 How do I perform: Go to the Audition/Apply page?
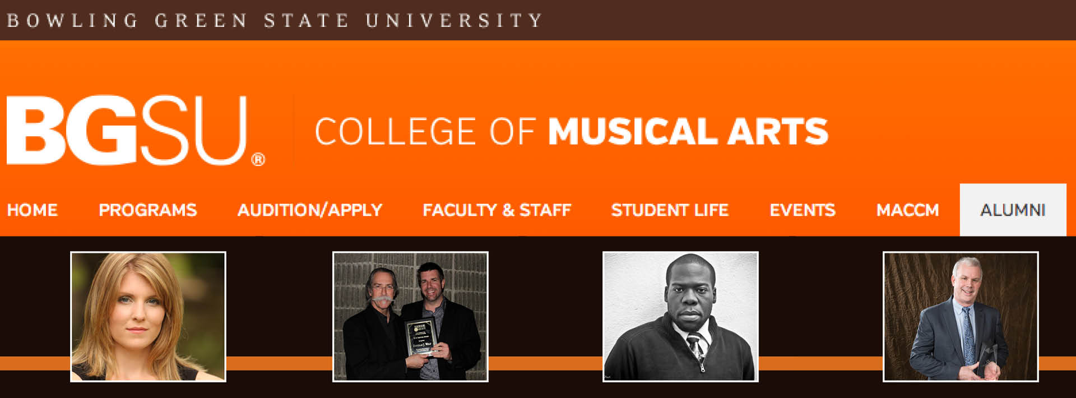coord(310,210)
